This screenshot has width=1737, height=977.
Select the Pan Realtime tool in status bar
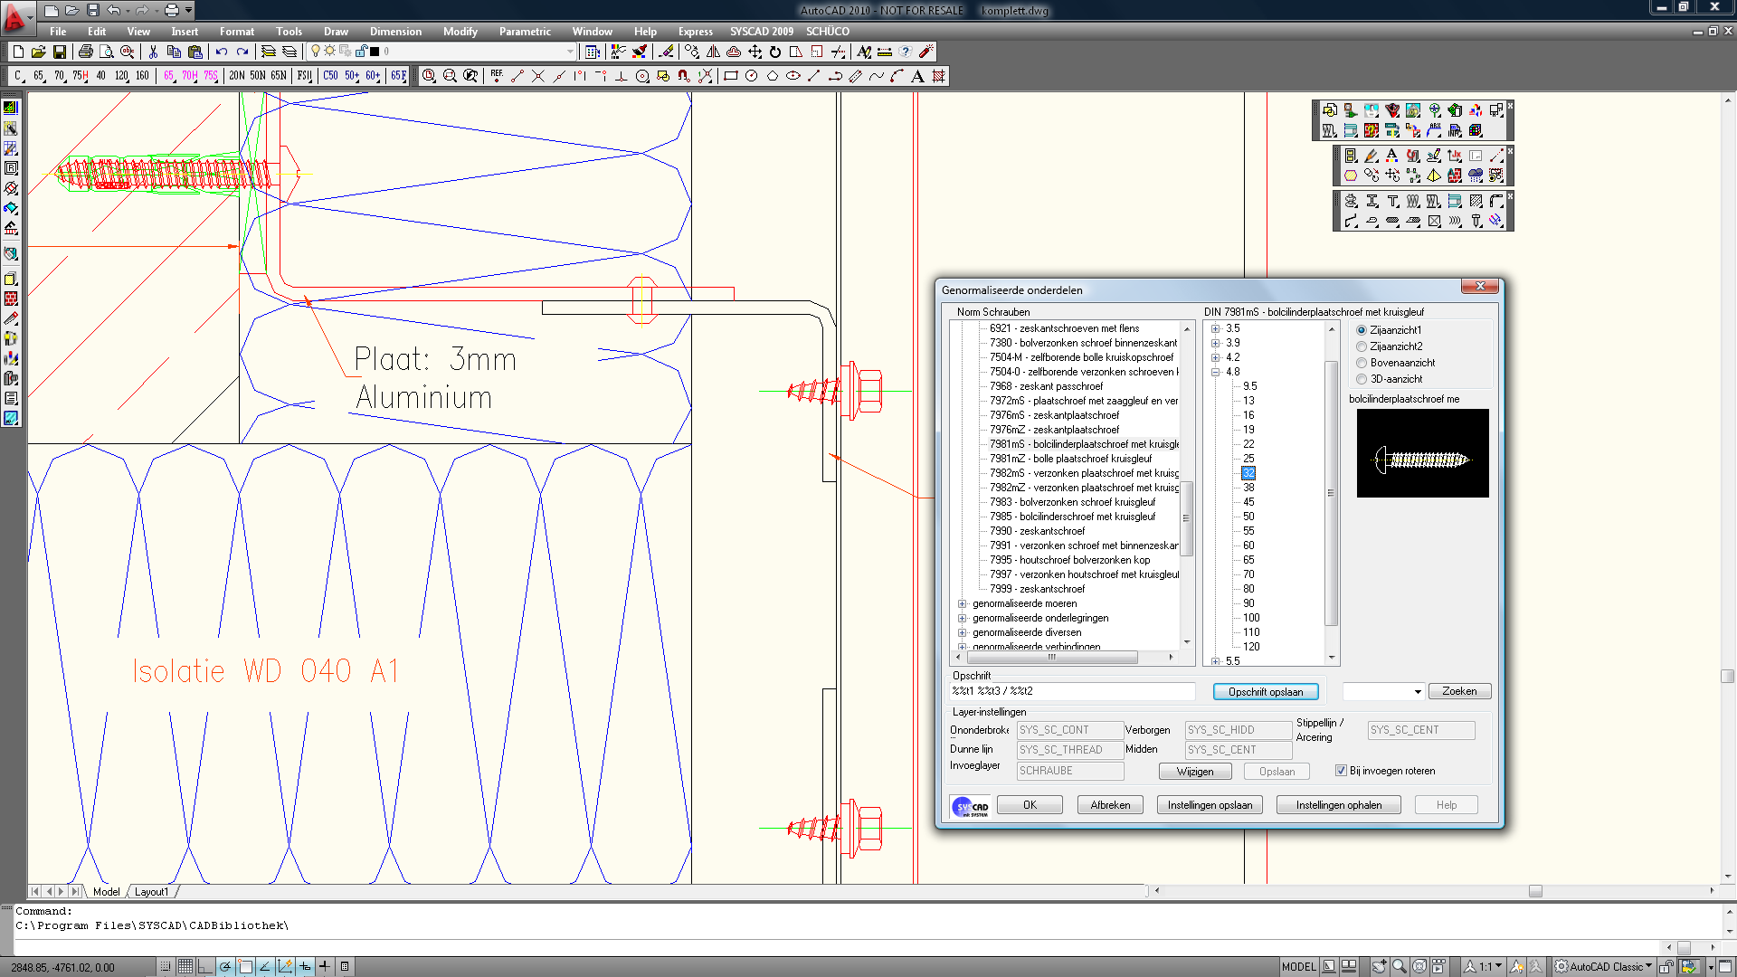coord(1381,965)
